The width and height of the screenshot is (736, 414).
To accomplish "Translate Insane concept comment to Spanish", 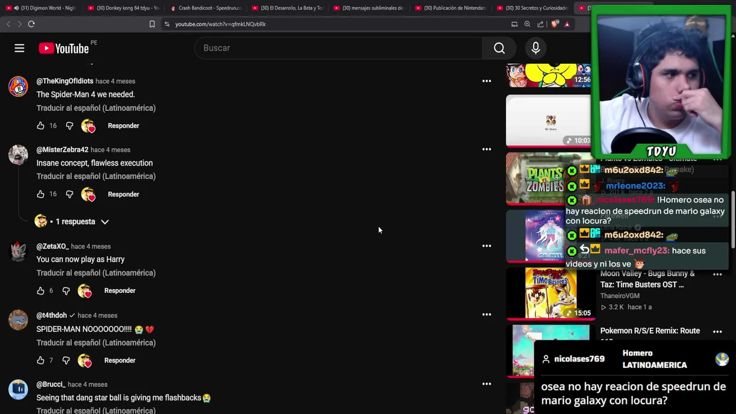I will (x=96, y=177).
